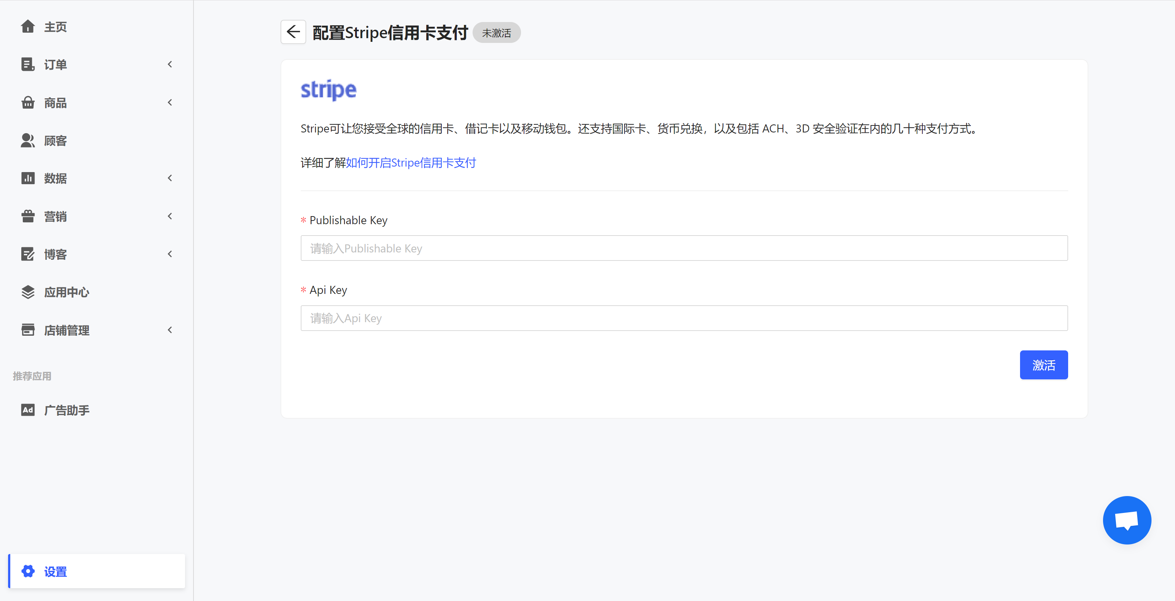Click the products basket icon
Viewport: 1175px width, 601px height.
coord(28,102)
